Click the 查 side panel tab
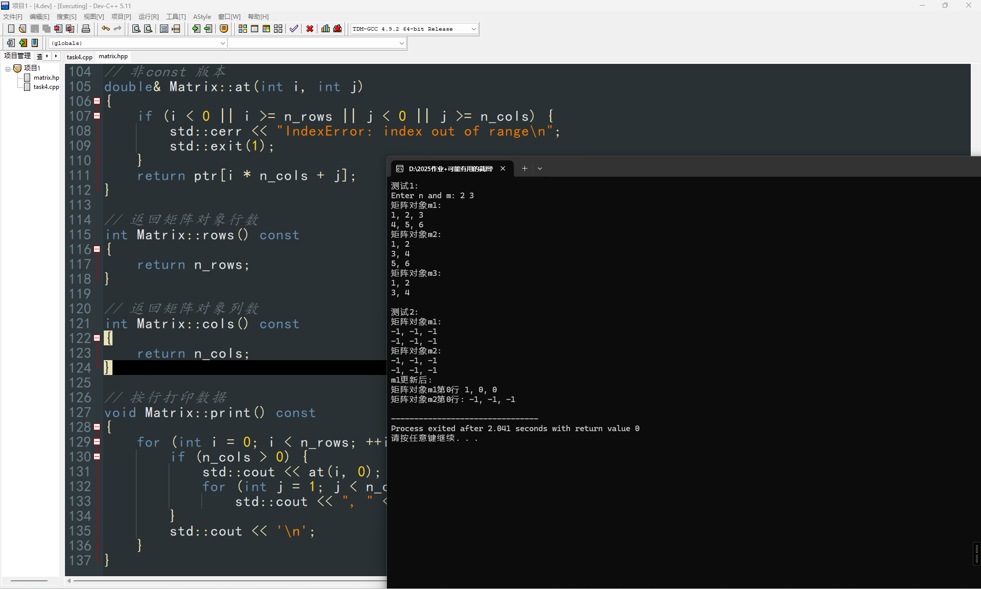981x589 pixels. coord(39,56)
